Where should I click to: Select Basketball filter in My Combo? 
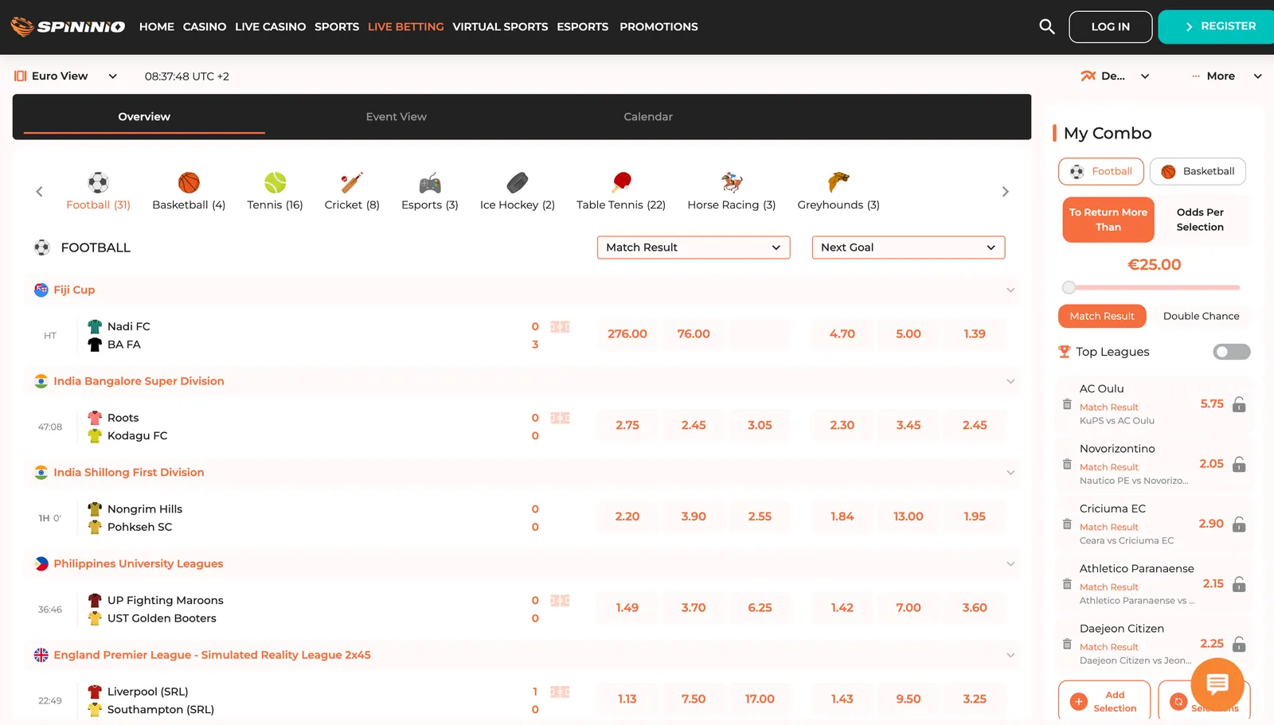(1198, 171)
